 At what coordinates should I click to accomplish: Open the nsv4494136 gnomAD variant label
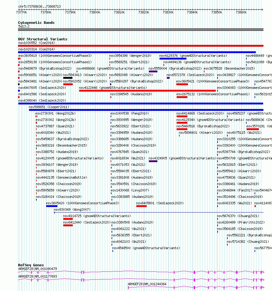pyautogui.click(x=197, y=62)
